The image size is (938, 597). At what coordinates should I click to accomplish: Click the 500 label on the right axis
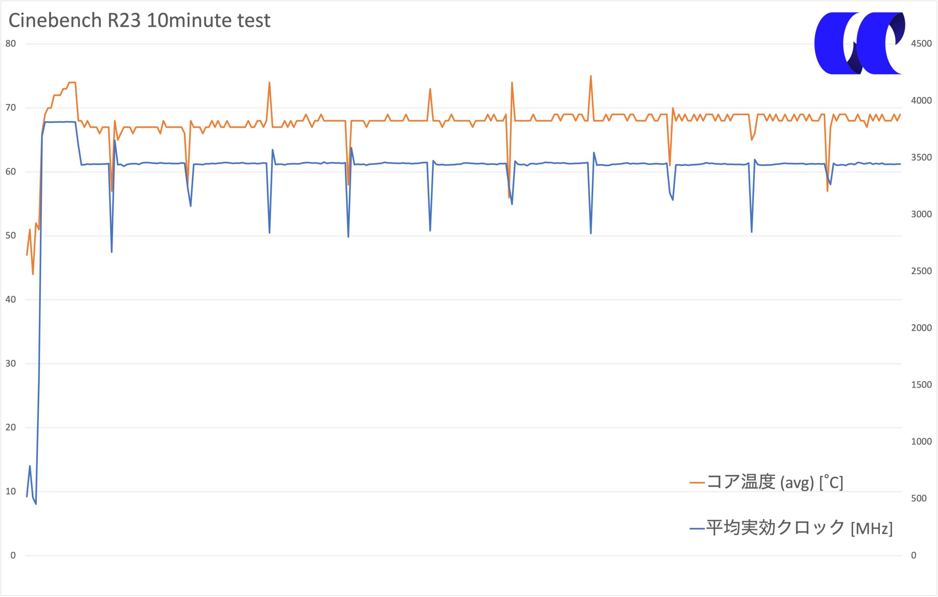919,498
